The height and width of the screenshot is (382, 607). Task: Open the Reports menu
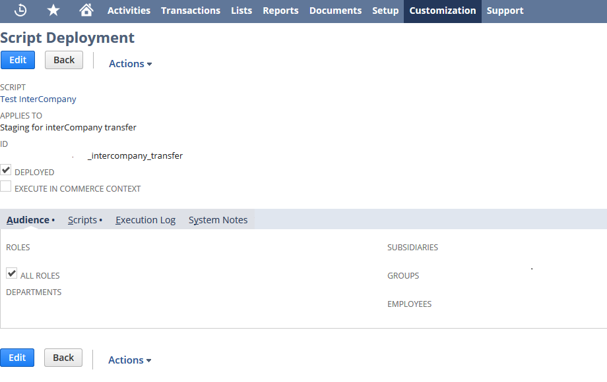[280, 11]
